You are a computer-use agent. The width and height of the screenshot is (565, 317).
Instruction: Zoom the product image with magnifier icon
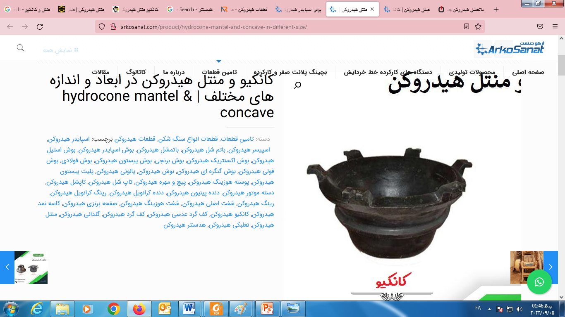(297, 85)
